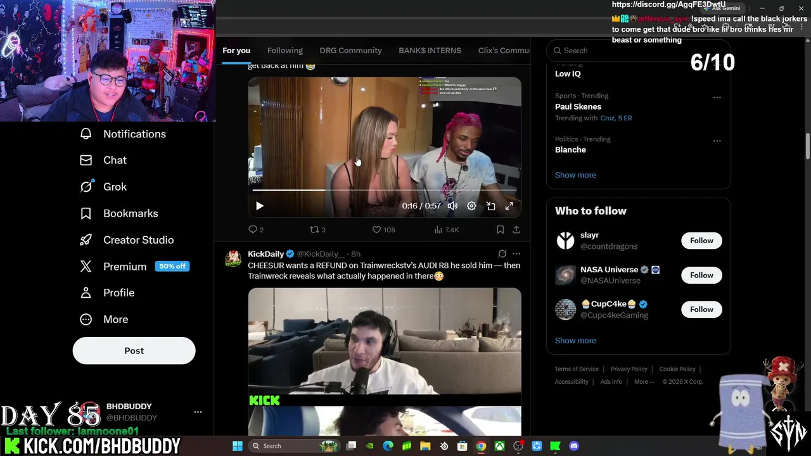Seek along the video progress bar

(x=385, y=189)
